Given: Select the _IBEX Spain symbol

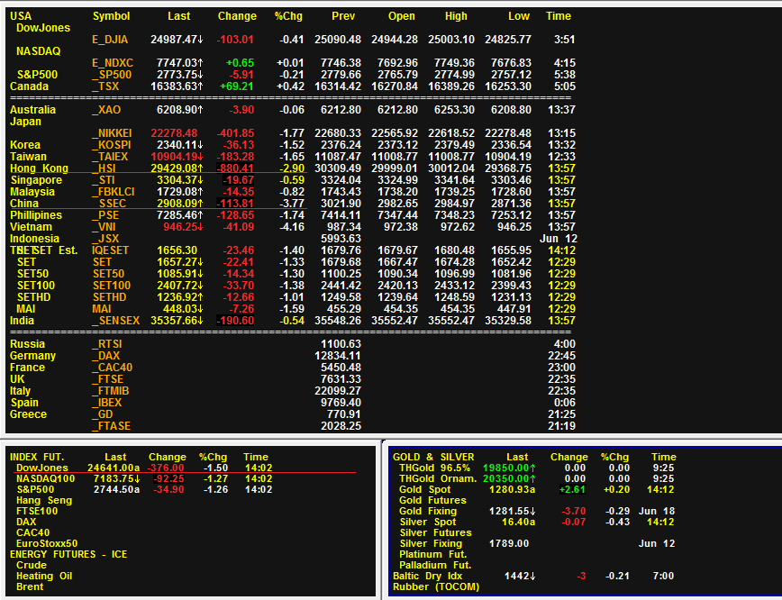Looking at the screenshot, I should (106, 403).
